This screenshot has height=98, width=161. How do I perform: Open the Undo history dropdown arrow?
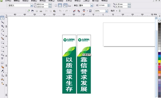click(63, 11)
